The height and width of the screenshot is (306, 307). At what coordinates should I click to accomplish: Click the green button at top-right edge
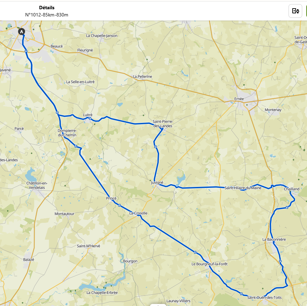point(306,11)
